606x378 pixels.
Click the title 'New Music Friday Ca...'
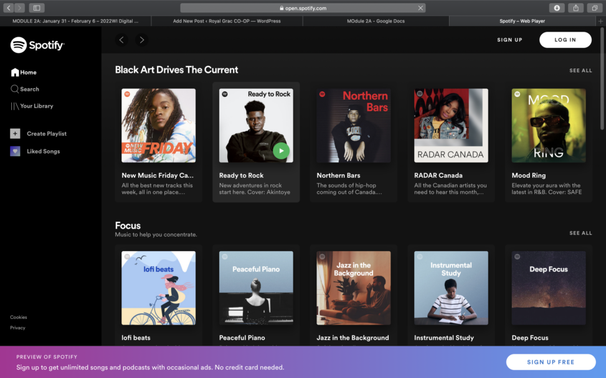(x=158, y=175)
